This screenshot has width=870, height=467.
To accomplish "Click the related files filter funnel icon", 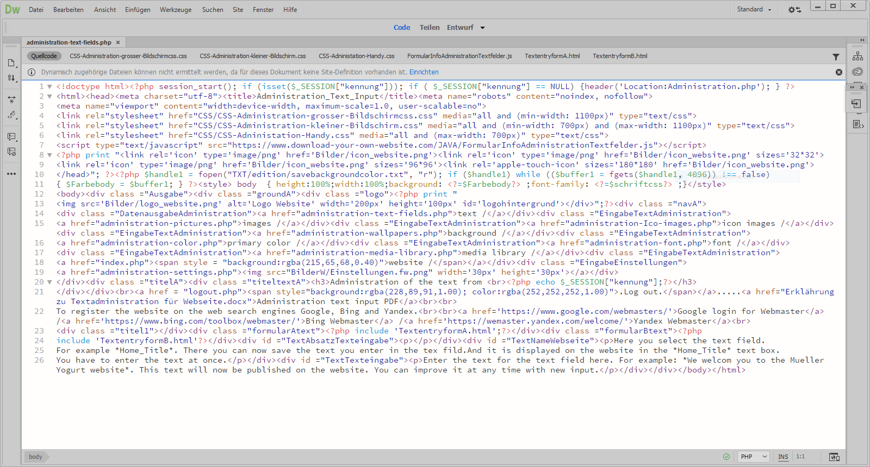I will (836, 56).
